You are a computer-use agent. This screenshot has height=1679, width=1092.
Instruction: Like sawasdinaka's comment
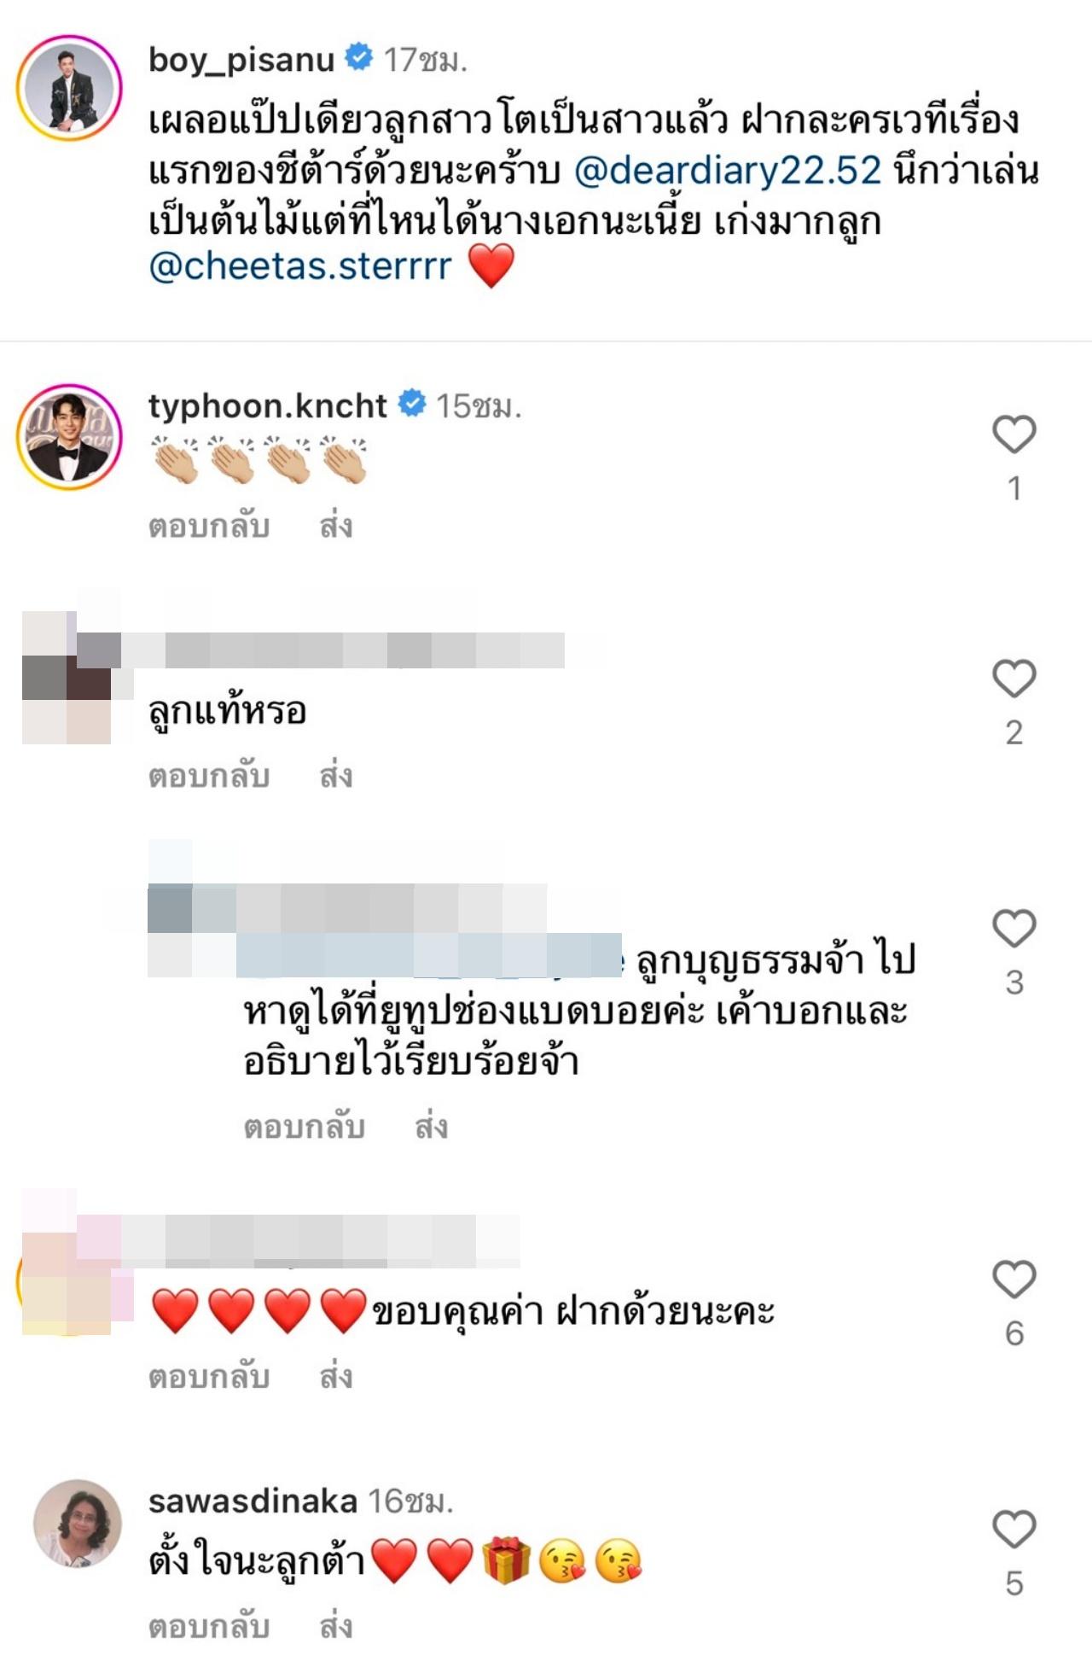[x=1014, y=1529]
